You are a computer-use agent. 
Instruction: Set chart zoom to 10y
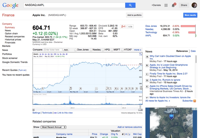(64, 54)
